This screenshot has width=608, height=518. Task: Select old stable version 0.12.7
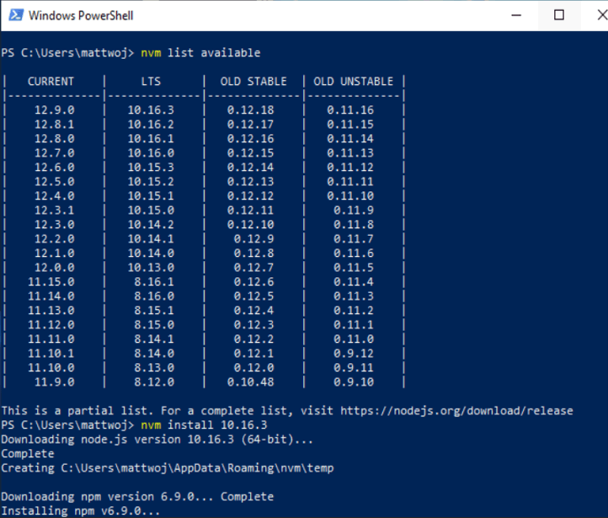tap(254, 268)
